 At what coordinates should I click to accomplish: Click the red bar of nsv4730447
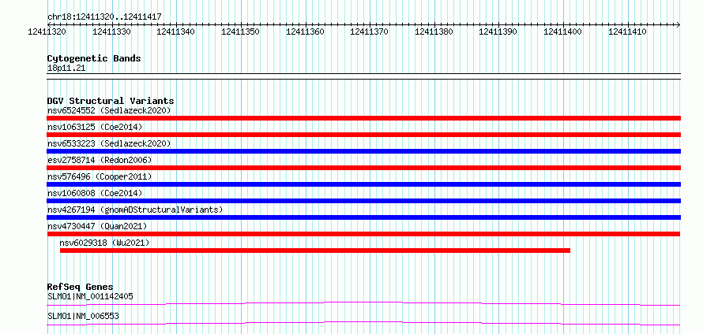363,234
